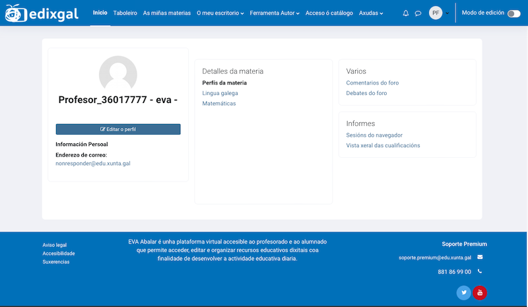Screen dimensions: 528x307
Task: Click the edixgal logo
Action: [42, 13]
